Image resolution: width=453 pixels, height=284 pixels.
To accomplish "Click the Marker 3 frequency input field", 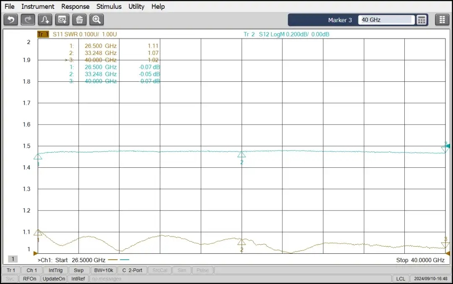I will tap(386, 20).
